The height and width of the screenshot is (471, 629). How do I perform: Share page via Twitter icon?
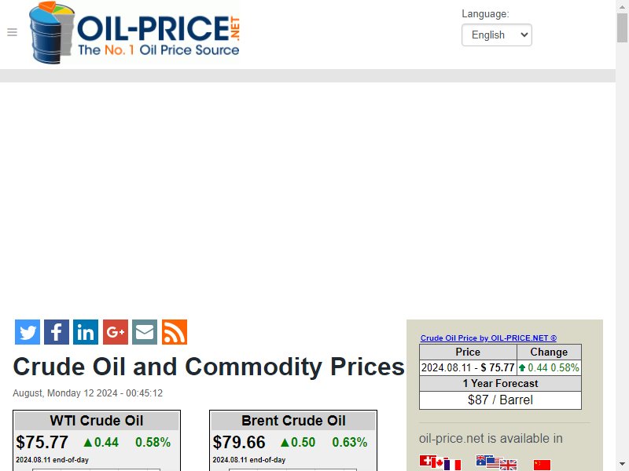pyautogui.click(x=28, y=332)
